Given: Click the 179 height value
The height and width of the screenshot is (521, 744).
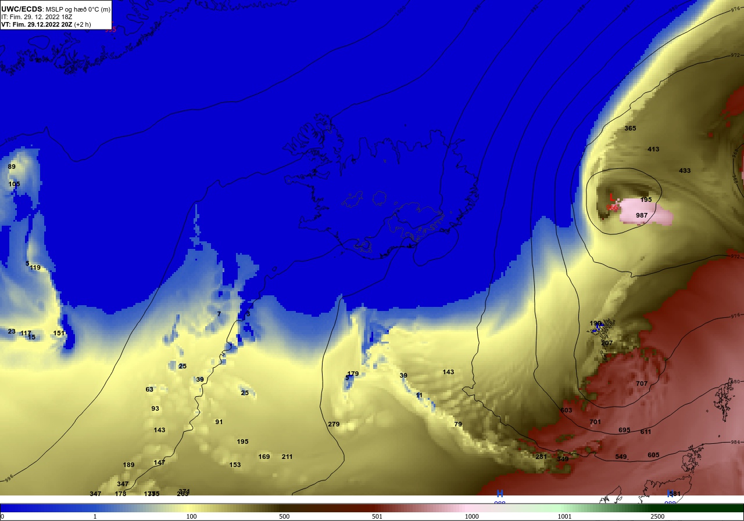Looking at the screenshot, I should tap(353, 374).
